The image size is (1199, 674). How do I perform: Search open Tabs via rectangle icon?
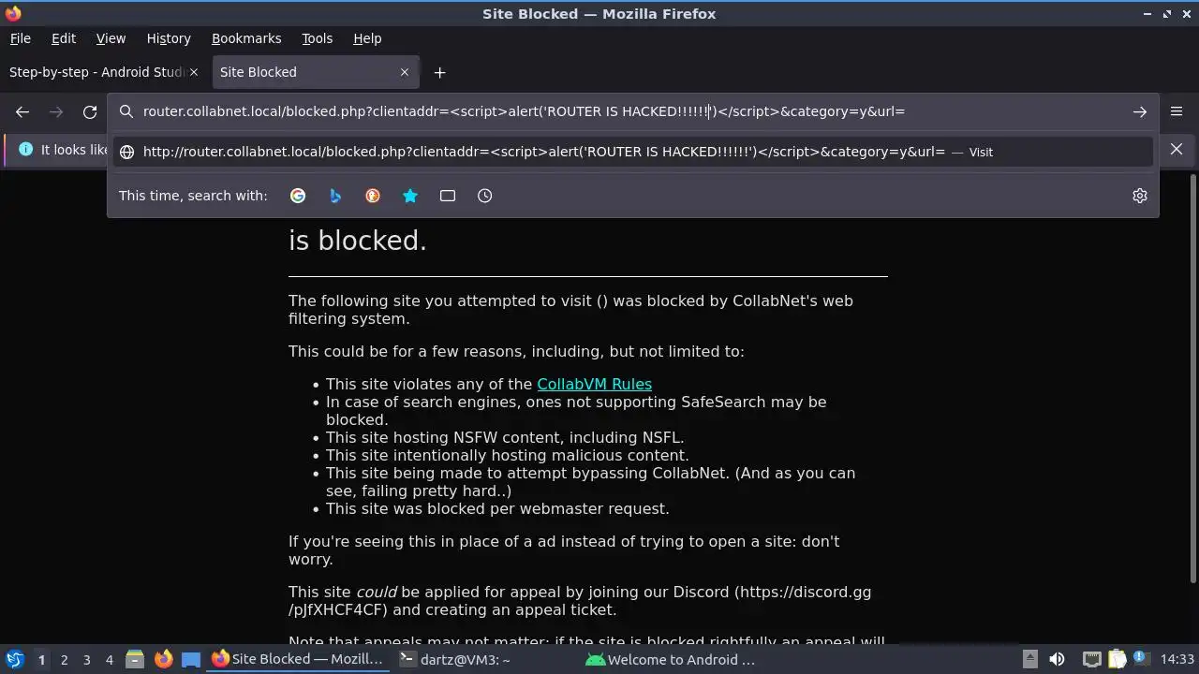point(448,196)
